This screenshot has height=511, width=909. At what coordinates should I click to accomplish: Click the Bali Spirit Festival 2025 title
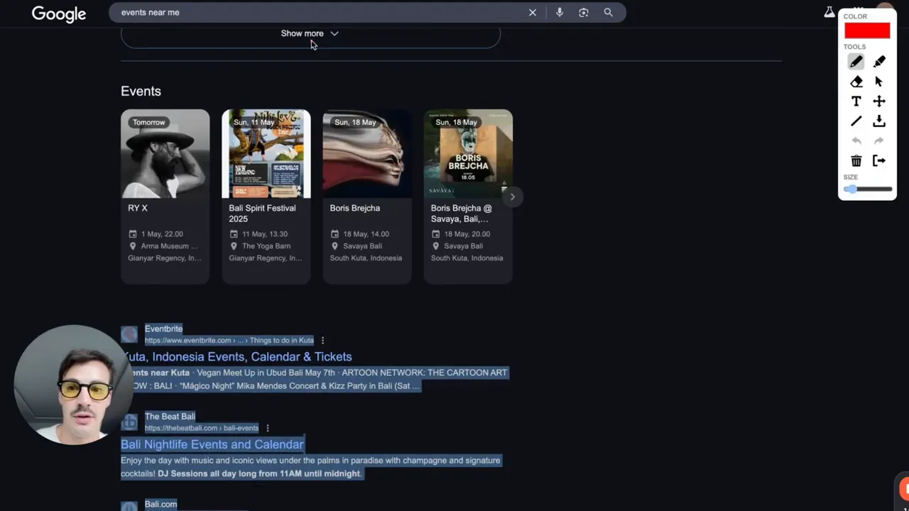tap(262, 214)
